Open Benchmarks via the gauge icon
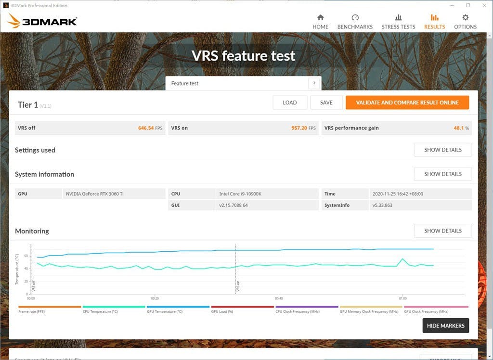Image resolution: width=493 pixels, height=360 pixels. click(x=355, y=17)
